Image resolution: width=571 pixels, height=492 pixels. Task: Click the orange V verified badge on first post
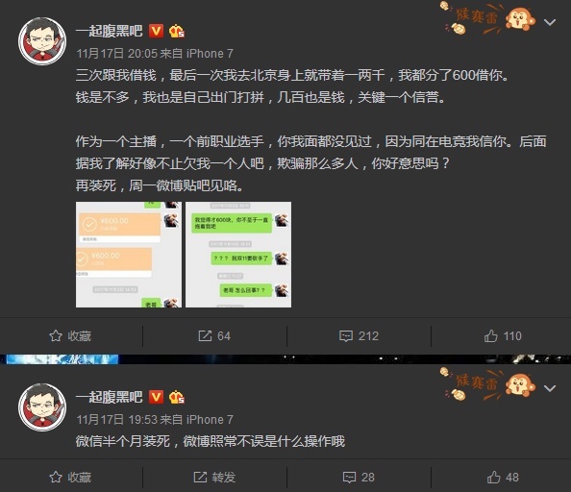pyautogui.click(x=157, y=31)
